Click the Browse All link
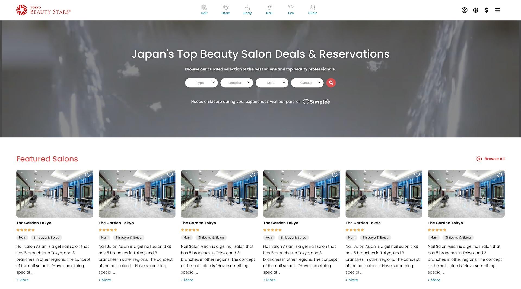Screen dimensions: 521x289 click(491, 159)
